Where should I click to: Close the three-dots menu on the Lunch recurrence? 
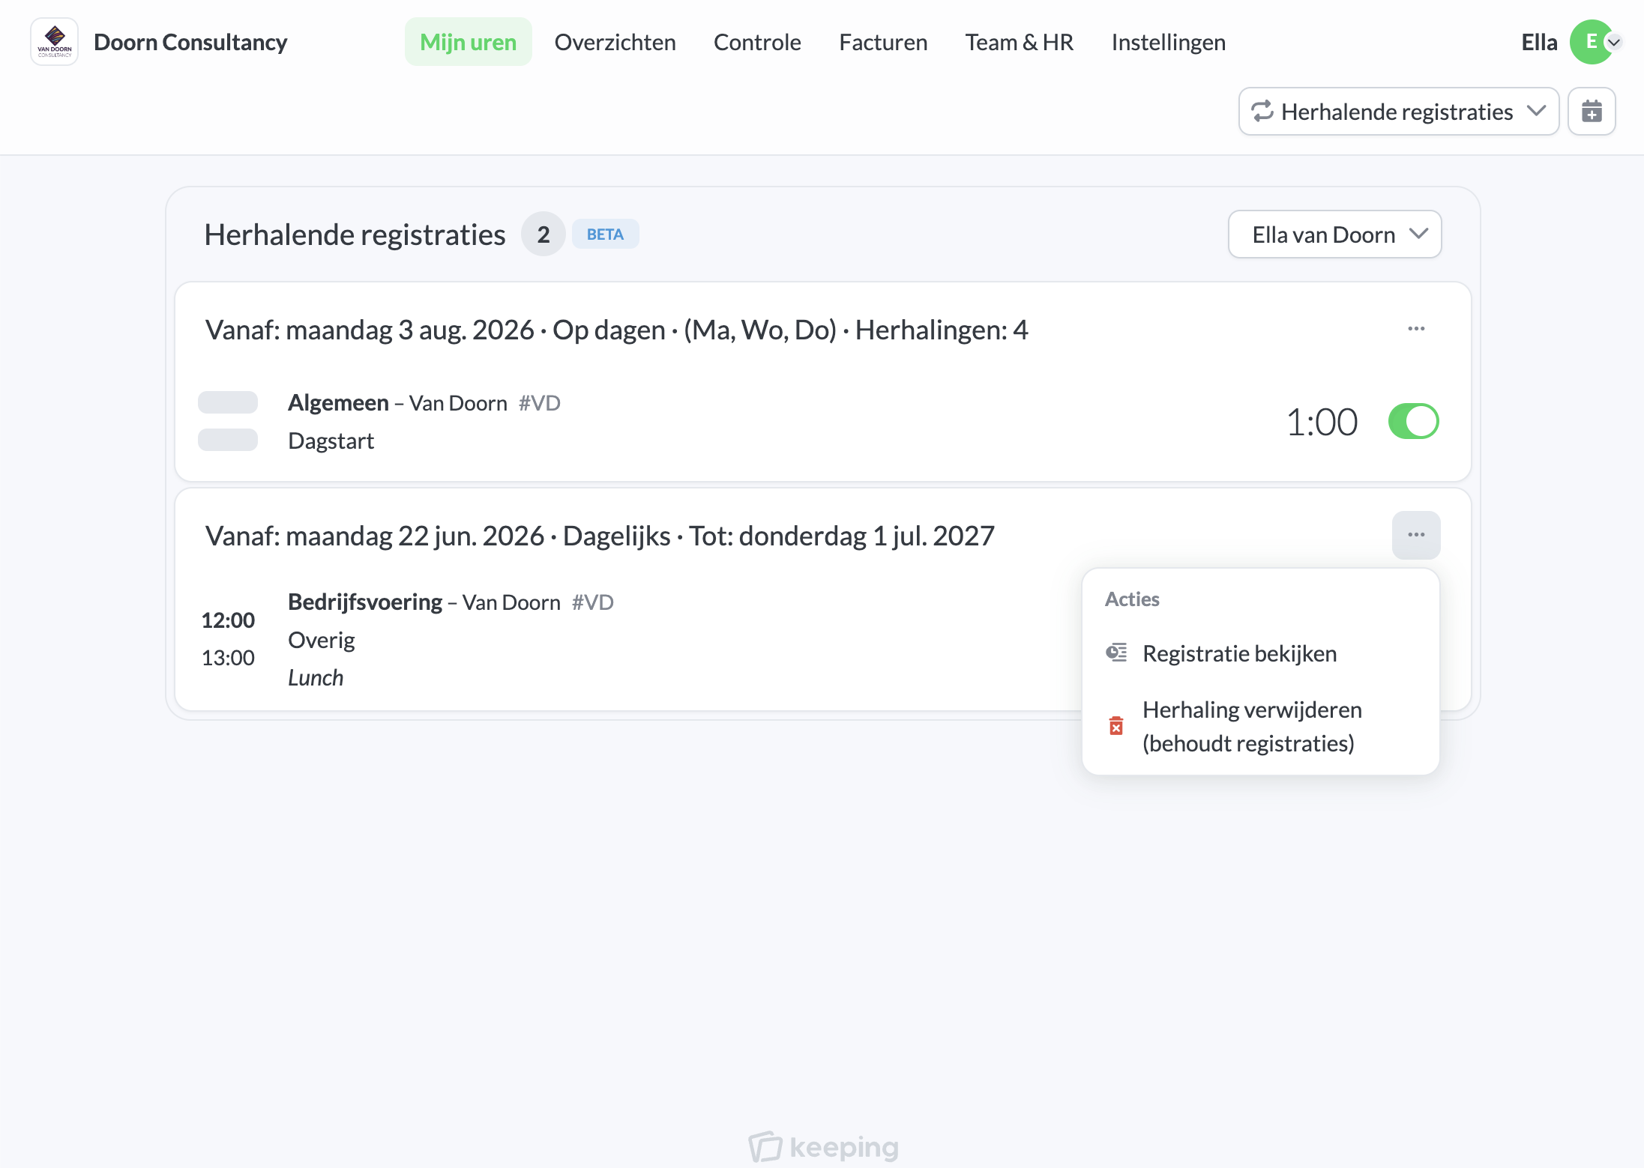1416,535
